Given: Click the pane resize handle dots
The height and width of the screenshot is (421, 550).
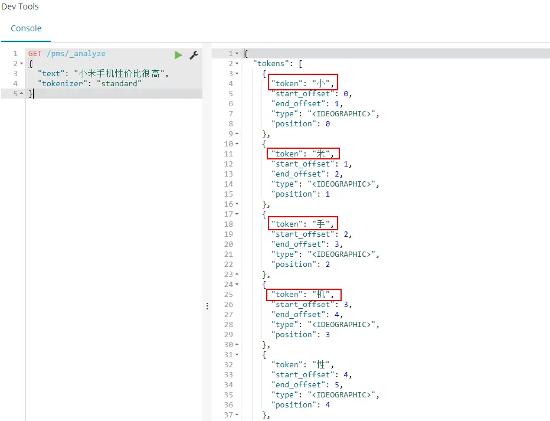Looking at the screenshot, I should tap(207, 306).
